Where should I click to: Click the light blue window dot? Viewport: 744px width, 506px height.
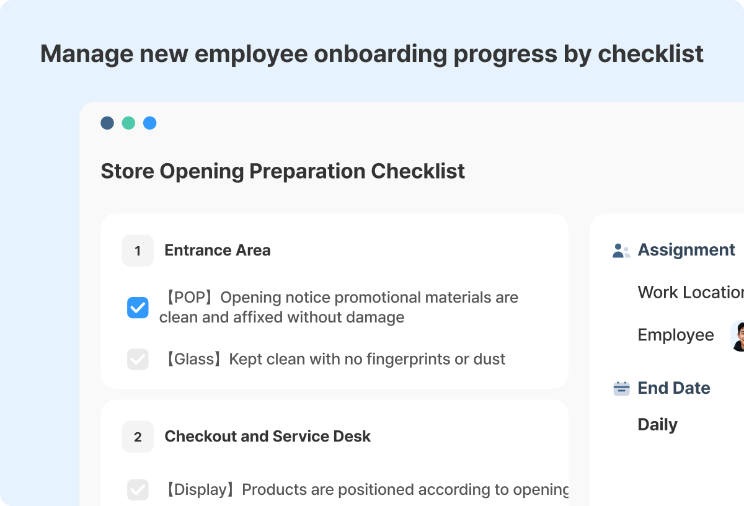pyautogui.click(x=149, y=123)
